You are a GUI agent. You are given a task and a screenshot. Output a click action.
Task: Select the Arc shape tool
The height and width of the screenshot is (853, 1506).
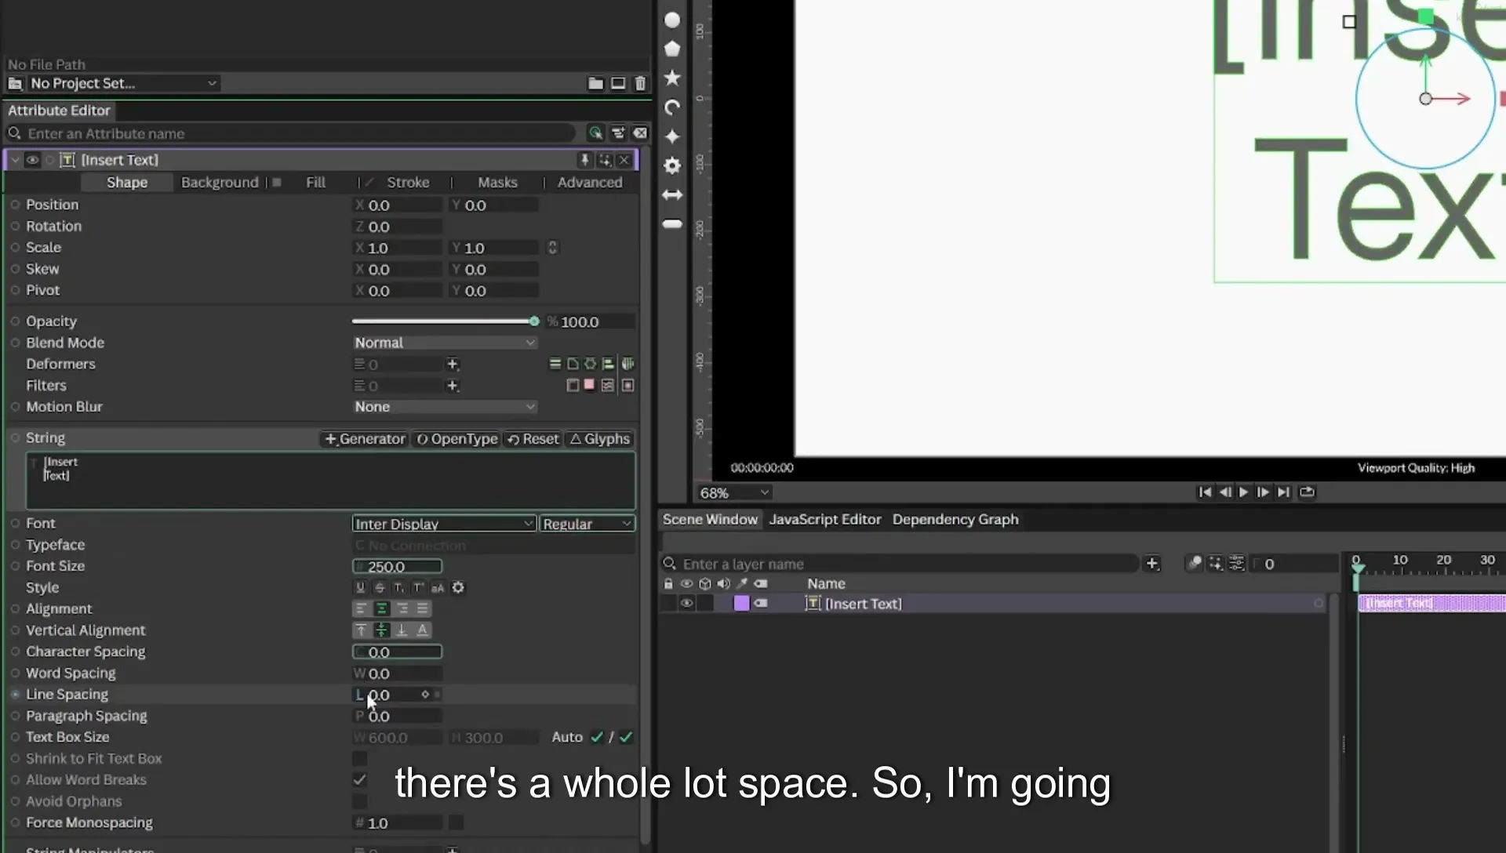point(672,107)
